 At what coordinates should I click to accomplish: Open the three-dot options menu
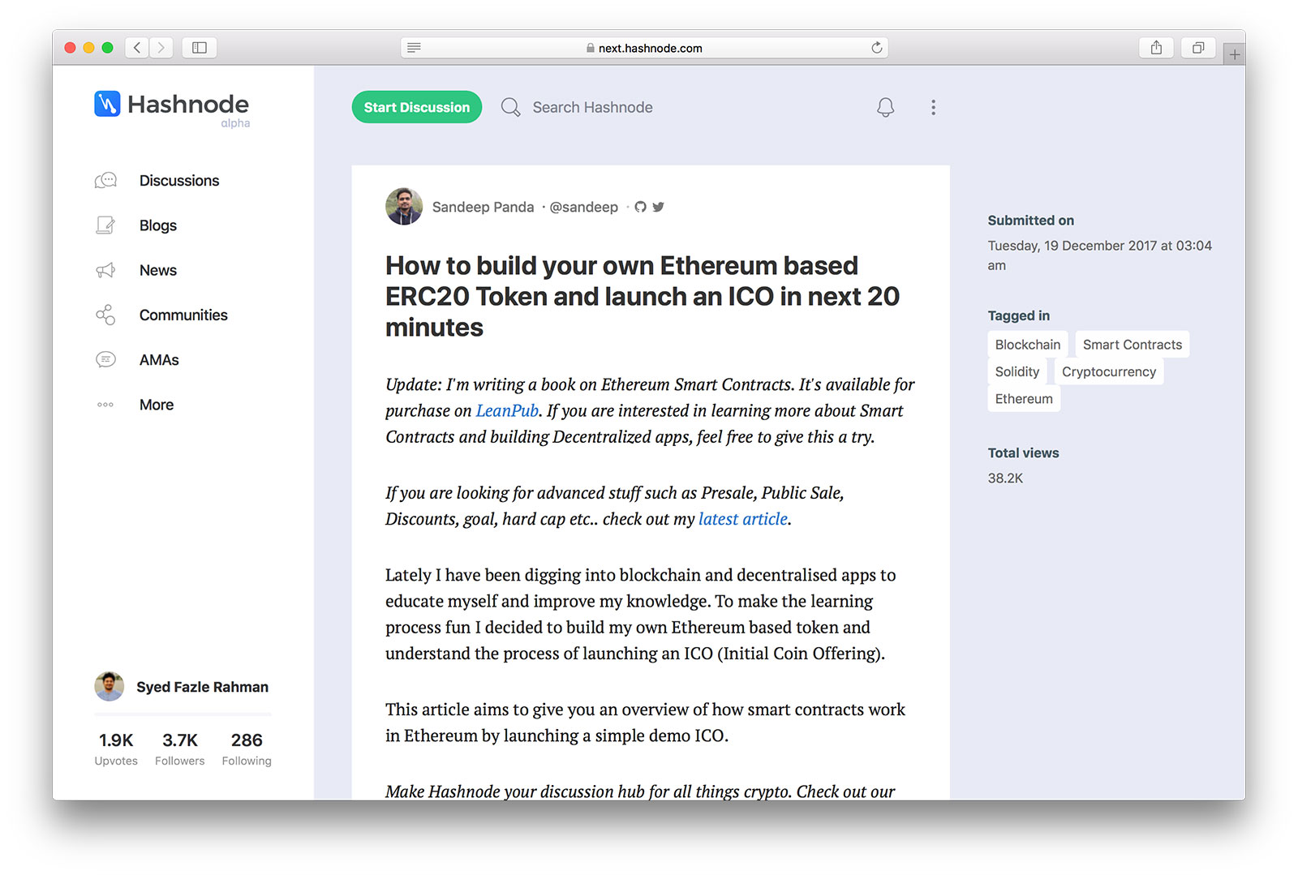[x=933, y=107]
